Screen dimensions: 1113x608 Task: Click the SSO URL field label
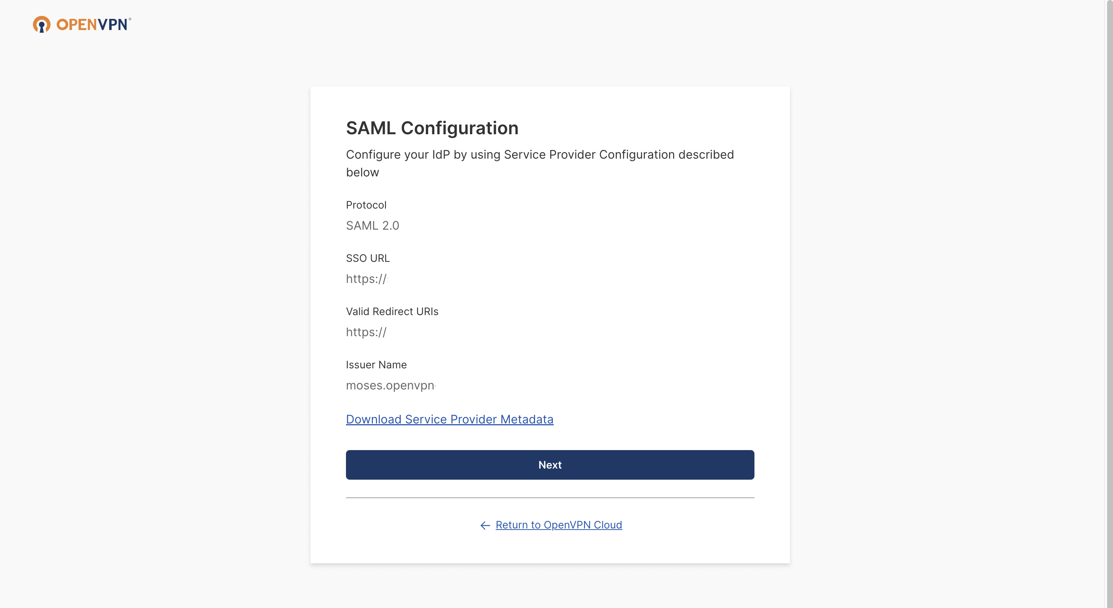[368, 258]
